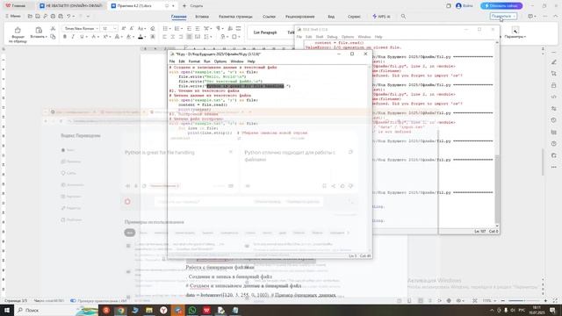Image resolution: width=562 pixels, height=316 pixels.
Task: Open the Debug menu in IDLE Shell
Action: pos(332,37)
